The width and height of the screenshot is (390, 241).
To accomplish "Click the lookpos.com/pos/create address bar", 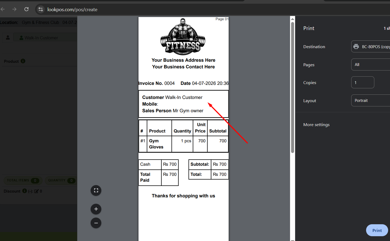I will pyautogui.click(x=72, y=10).
